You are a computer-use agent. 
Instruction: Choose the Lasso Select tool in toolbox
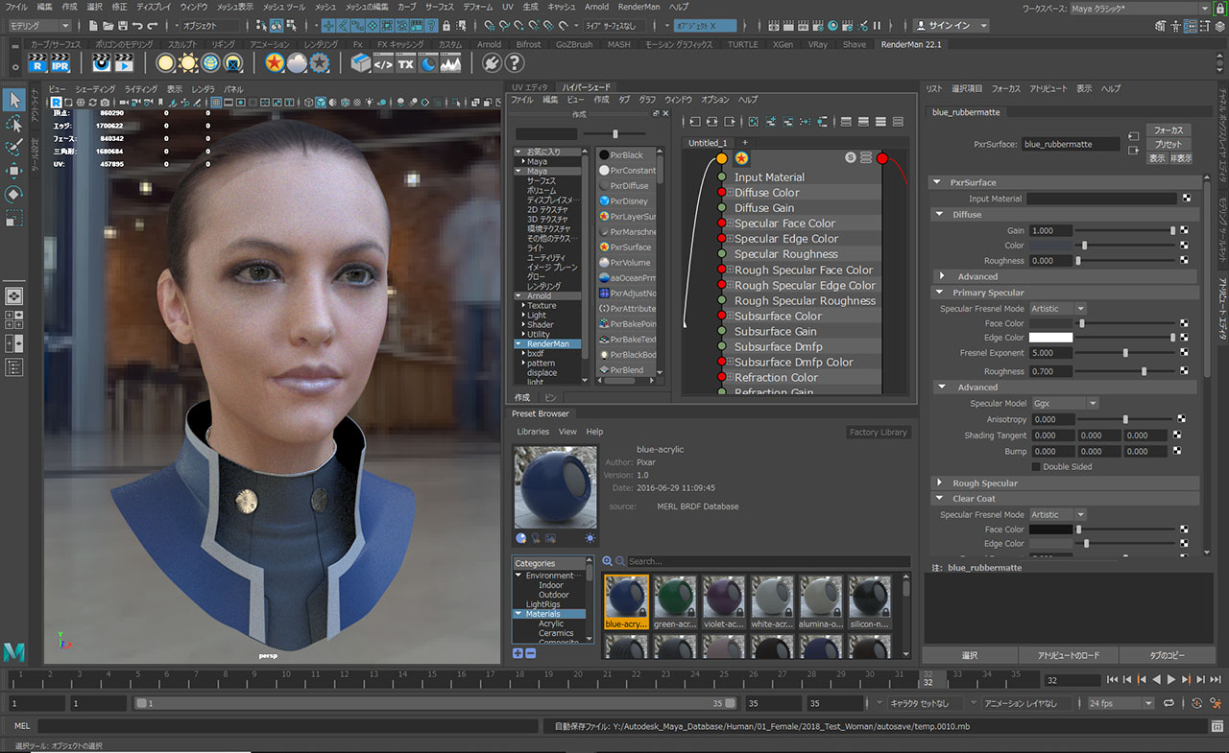14,124
